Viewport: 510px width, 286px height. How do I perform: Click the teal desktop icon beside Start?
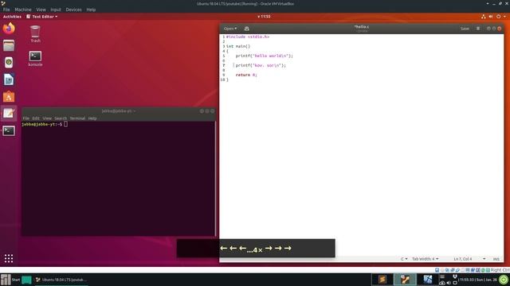26,280
